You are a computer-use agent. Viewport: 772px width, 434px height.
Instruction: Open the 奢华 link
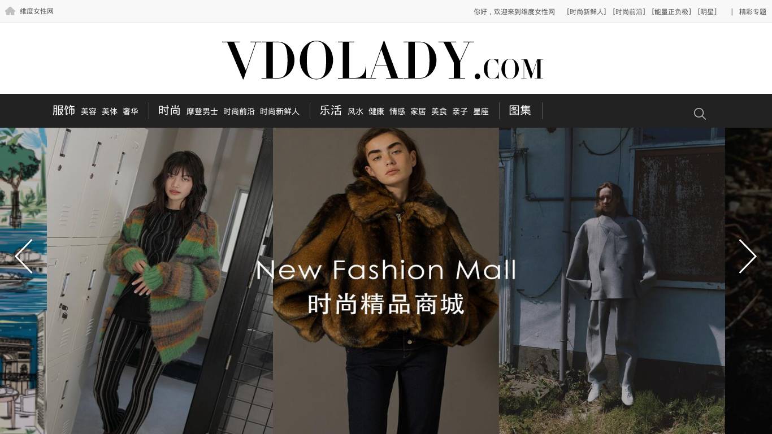[x=131, y=111]
